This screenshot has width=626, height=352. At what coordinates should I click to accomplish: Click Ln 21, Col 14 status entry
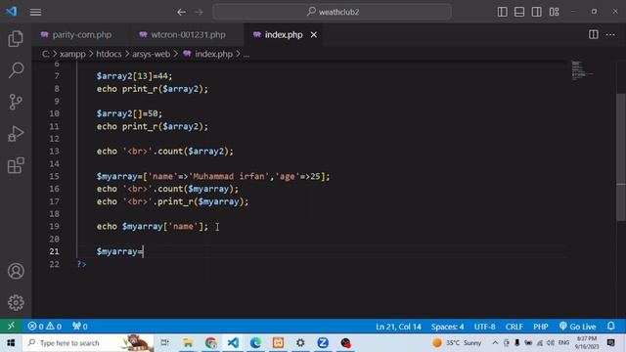(x=398, y=326)
